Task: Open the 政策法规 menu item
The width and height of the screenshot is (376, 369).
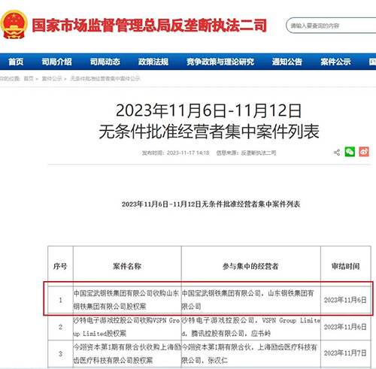Action: [x=153, y=62]
